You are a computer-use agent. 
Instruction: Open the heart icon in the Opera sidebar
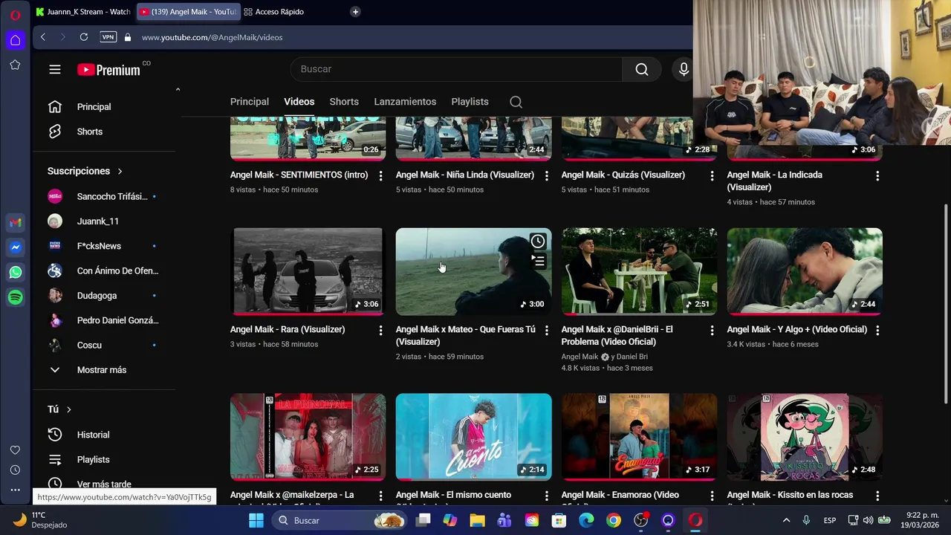15,450
